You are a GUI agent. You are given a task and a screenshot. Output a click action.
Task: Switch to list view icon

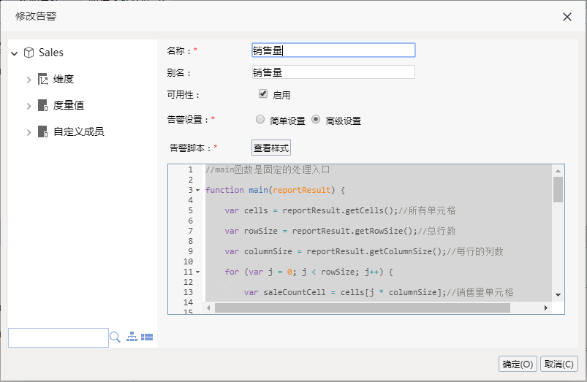tap(147, 337)
